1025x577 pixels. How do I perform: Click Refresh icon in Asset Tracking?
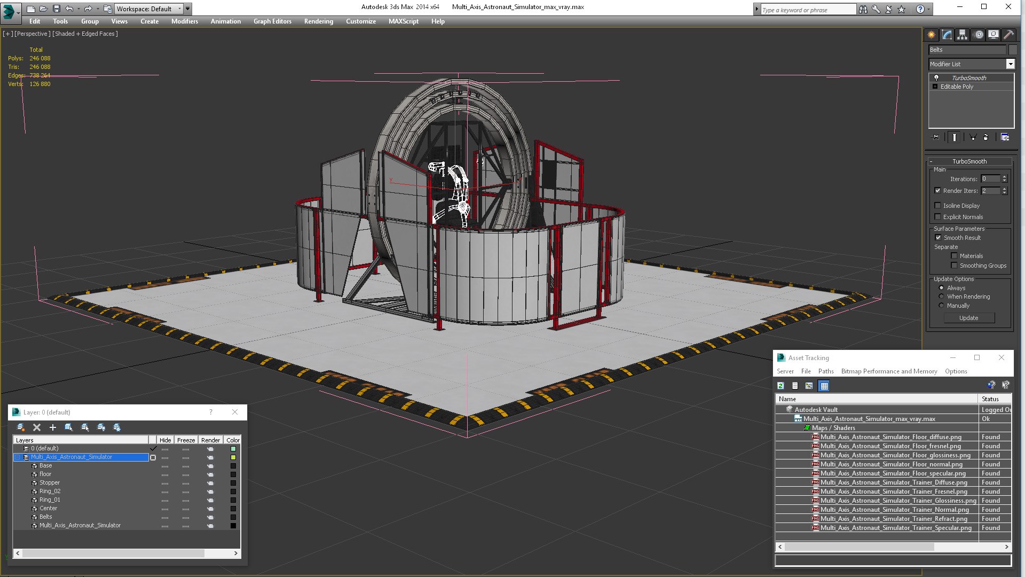point(780,386)
